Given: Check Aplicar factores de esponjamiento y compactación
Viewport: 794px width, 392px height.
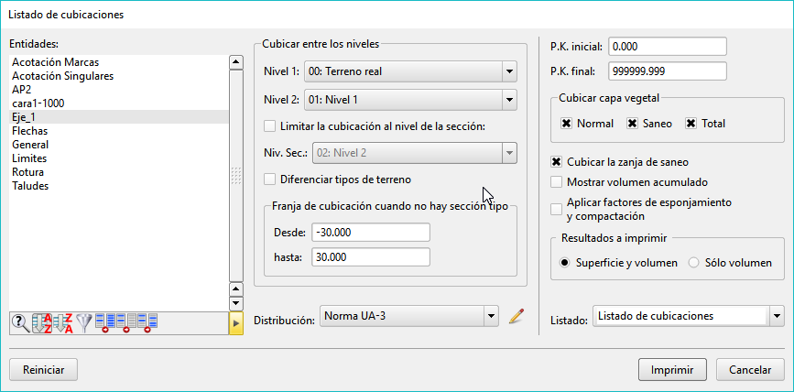Looking at the screenshot, I should (557, 209).
